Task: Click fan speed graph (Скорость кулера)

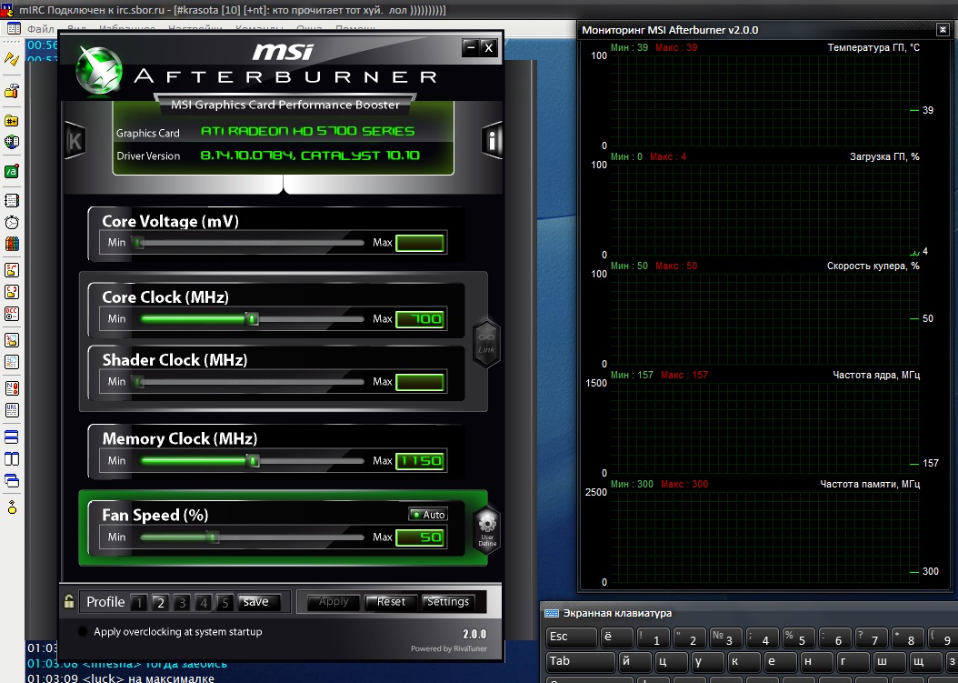Action: coord(764,318)
